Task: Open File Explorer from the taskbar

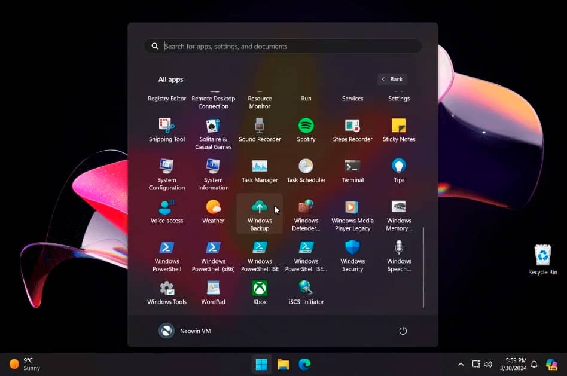Action: 283,364
